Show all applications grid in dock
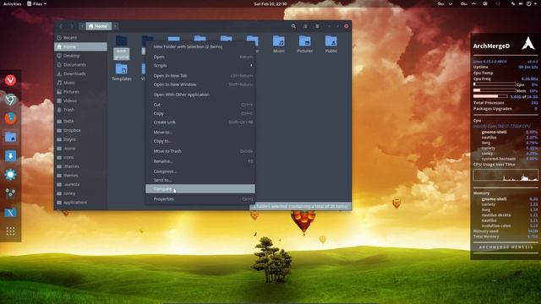This screenshot has height=304, width=541. [10, 231]
